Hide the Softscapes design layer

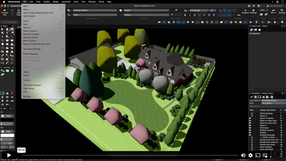click(250, 128)
